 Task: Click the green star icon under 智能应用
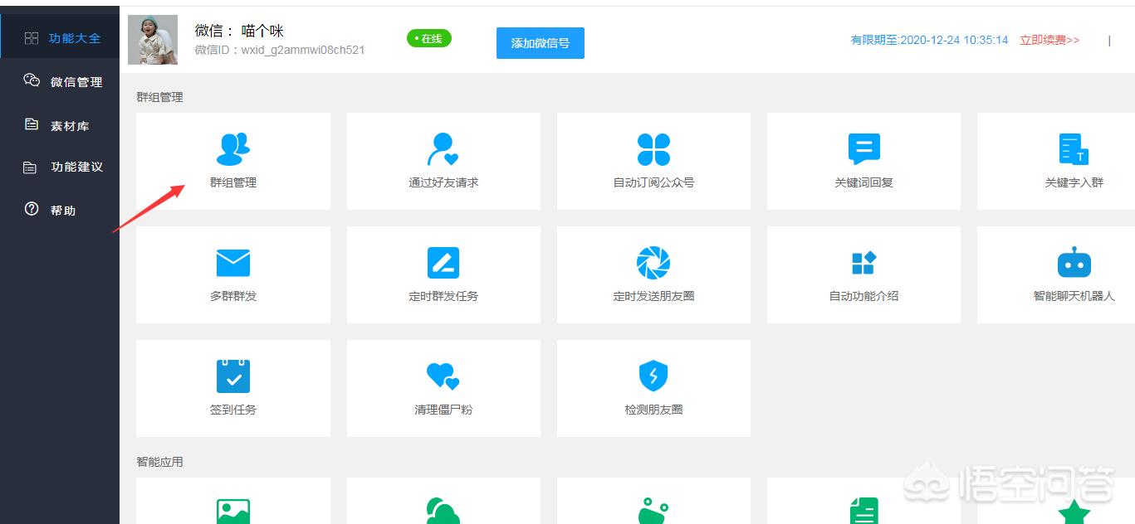(1074, 512)
